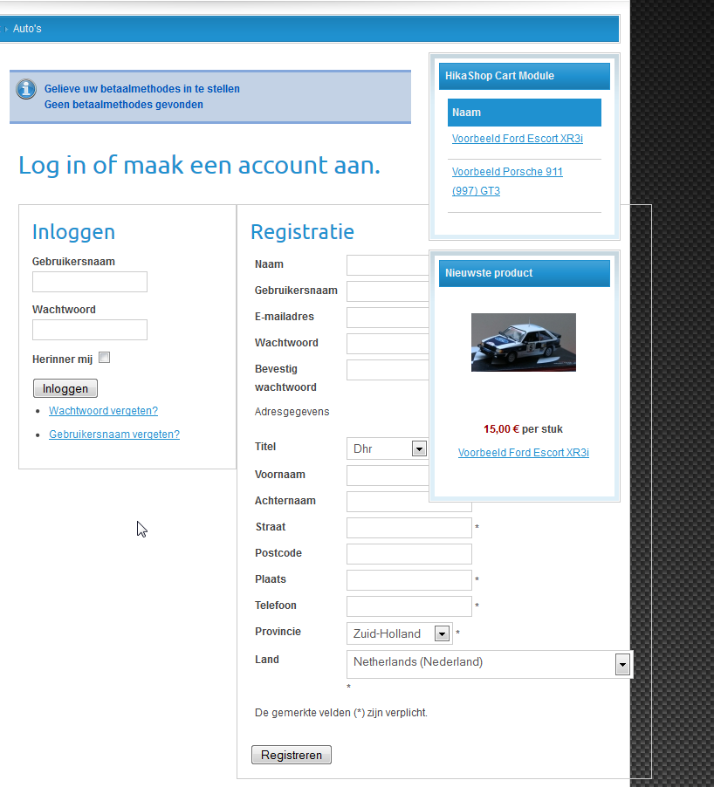Open cart item Voorbeeld Ford Escort XR3i

(518, 139)
